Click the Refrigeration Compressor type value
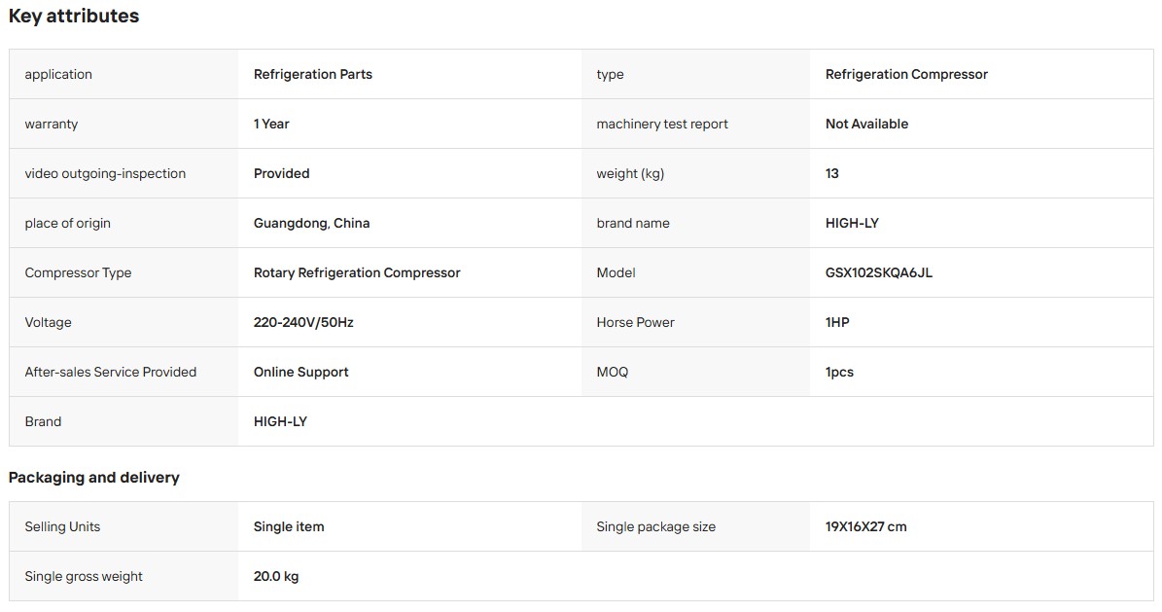The width and height of the screenshot is (1162, 612). 906,74
